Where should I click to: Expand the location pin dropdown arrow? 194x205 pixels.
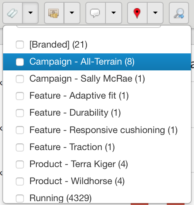pyautogui.click(x=155, y=13)
